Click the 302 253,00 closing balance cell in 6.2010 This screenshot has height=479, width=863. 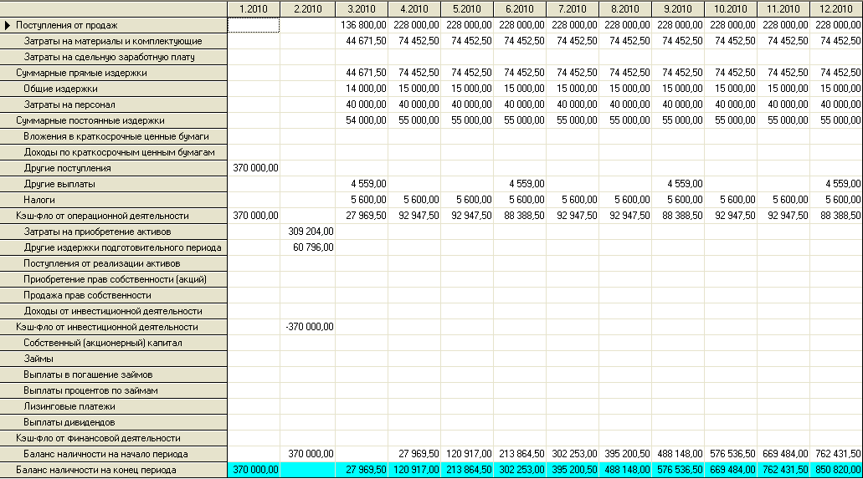(x=520, y=471)
